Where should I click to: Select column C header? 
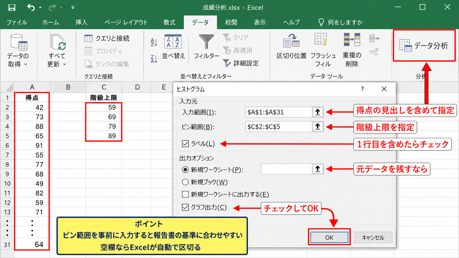click(104, 87)
